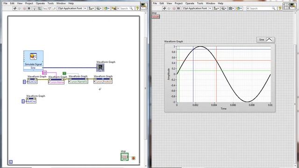Select Cursor.Position property node
Screen dimensions: 299x168
coord(103,81)
